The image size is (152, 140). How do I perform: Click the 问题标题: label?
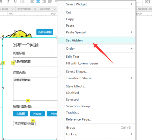(19, 53)
